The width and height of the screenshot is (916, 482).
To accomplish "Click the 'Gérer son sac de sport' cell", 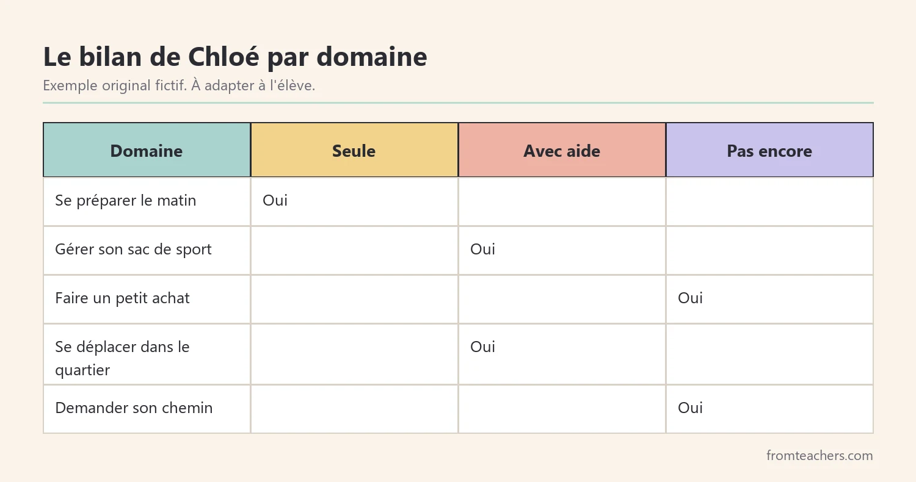I will point(147,250).
